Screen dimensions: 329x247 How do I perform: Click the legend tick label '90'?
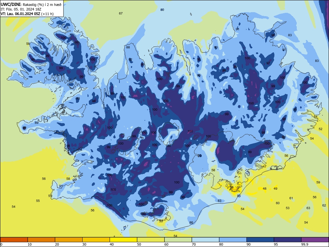248,244
